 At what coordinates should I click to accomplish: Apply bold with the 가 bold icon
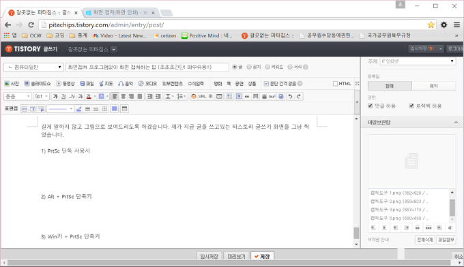coord(55,96)
